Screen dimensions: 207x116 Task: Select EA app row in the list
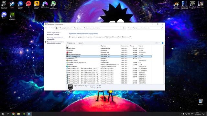(x=109, y=52)
